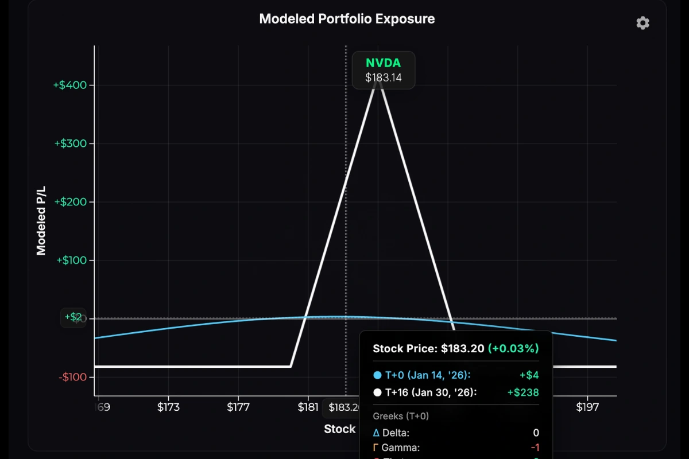Click the $183.14 price under NVDA

coord(383,77)
